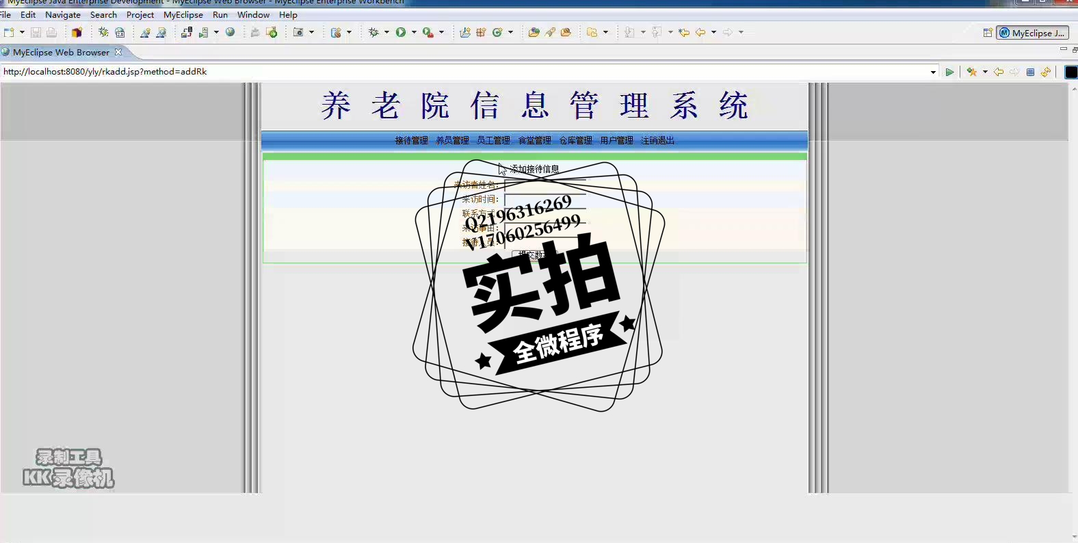1078x543 pixels.
Task: Select the MyEclipse Web Browser tab
Action: click(61, 52)
